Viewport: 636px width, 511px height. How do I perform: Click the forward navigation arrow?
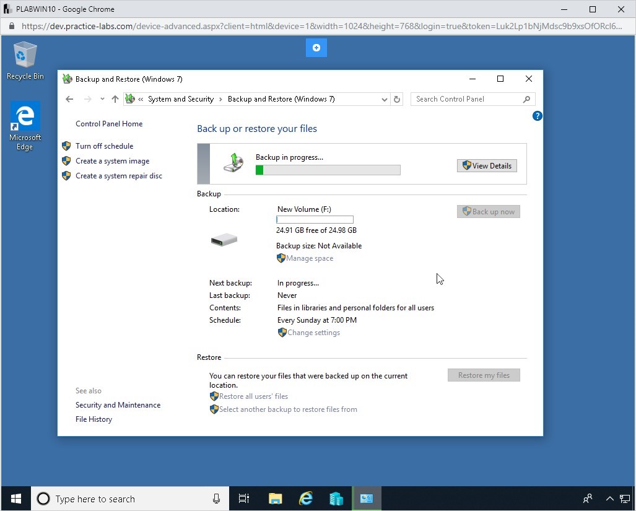tap(87, 99)
